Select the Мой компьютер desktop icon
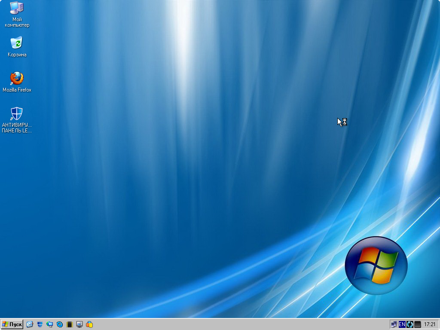Image resolution: width=440 pixels, height=330 pixels. click(17, 8)
